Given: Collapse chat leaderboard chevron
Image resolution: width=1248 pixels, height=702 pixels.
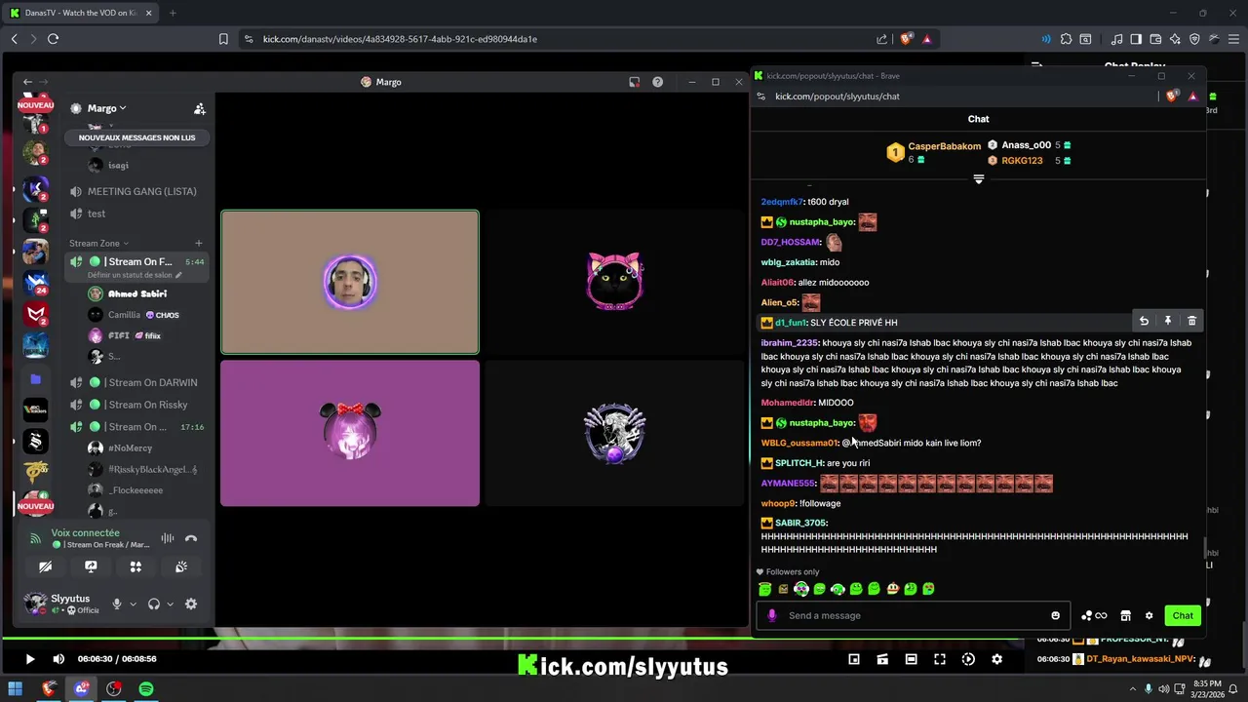Looking at the screenshot, I should [x=978, y=179].
